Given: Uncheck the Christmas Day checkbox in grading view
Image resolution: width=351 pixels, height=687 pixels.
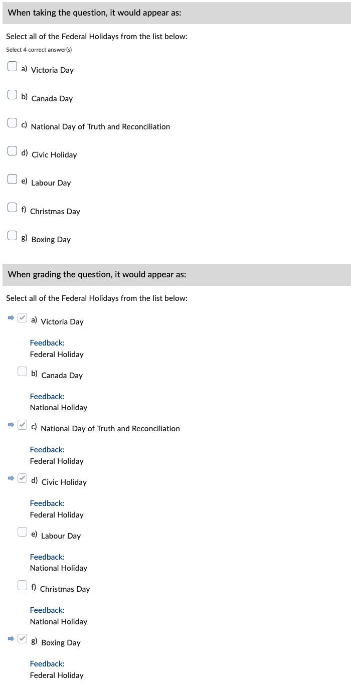Looking at the screenshot, I should click(x=22, y=585).
